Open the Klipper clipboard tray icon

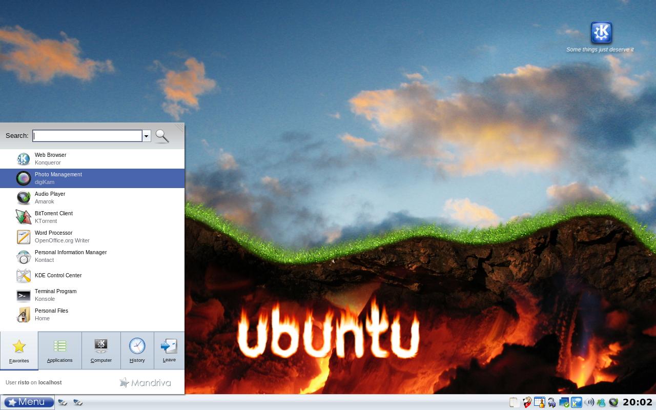pyautogui.click(x=514, y=403)
